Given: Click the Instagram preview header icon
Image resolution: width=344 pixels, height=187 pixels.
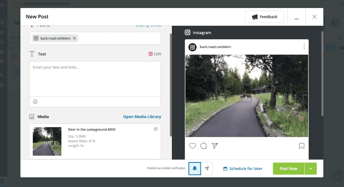Looking at the screenshot, I should pyautogui.click(x=188, y=32).
